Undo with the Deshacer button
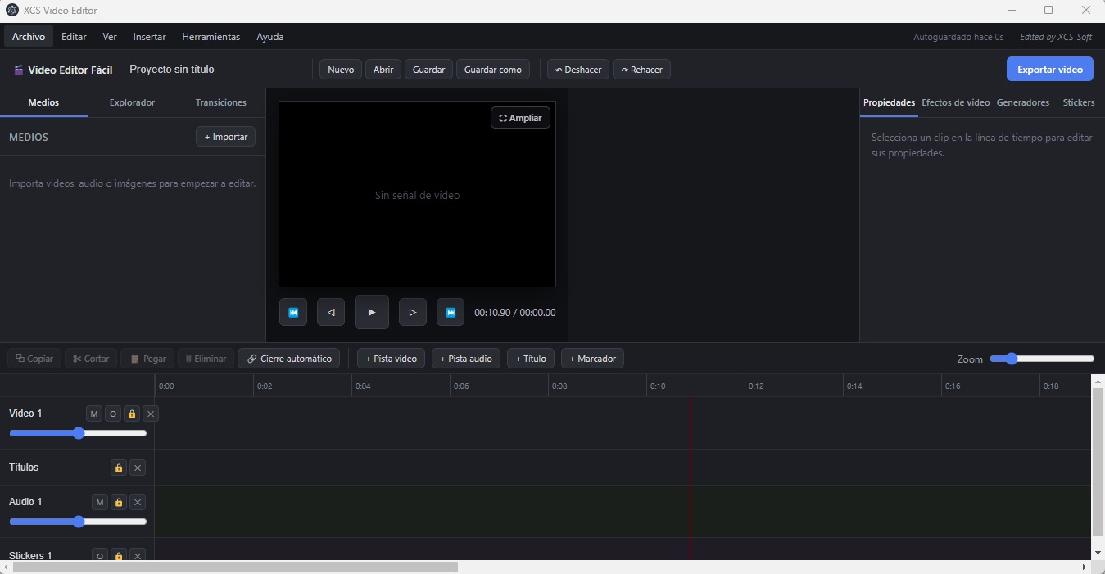This screenshot has width=1105, height=574. tap(578, 70)
